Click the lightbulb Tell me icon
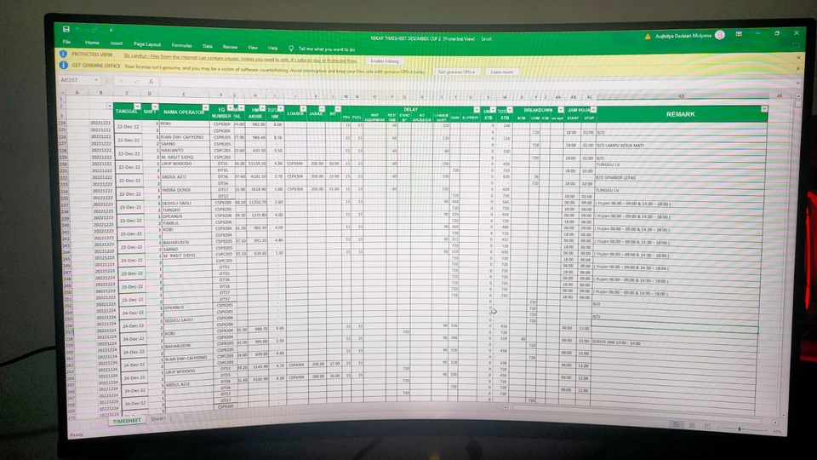The width and height of the screenshot is (817, 460). [291, 48]
